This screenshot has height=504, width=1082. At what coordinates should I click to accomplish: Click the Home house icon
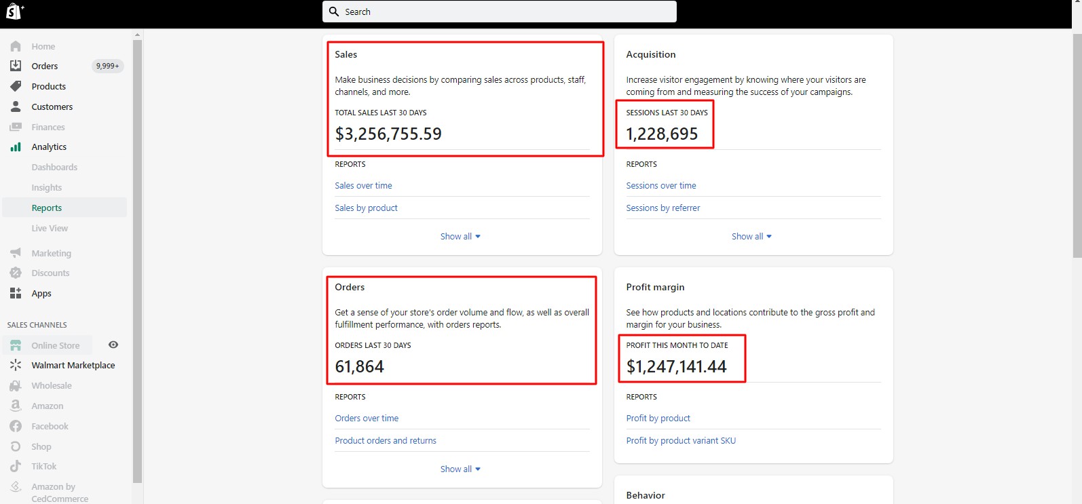click(x=16, y=46)
